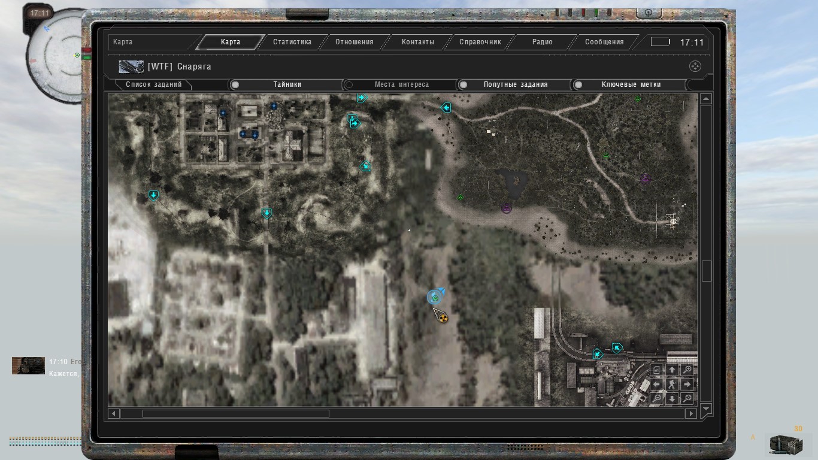Click purple marker near the winding road
Screen dimensions: 818x460
[x=646, y=178]
